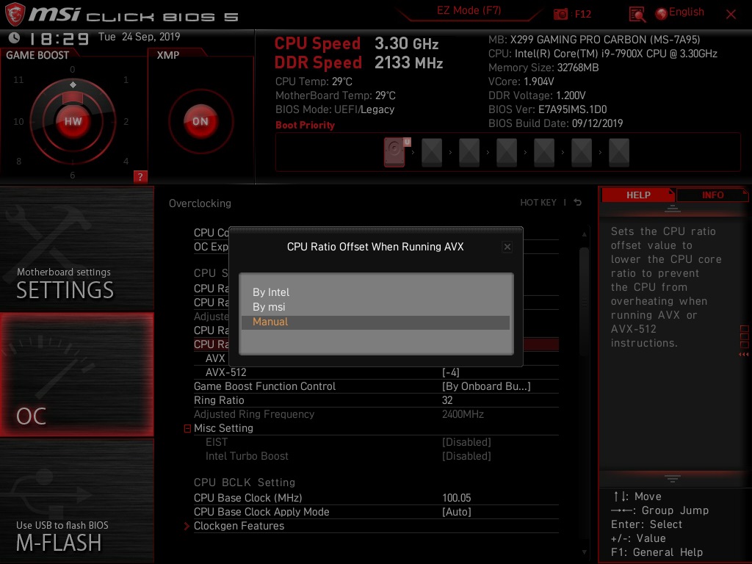This screenshot has height=564, width=752.
Task: Click the DDR Speed 2133 MHz readout
Action: click(358, 63)
